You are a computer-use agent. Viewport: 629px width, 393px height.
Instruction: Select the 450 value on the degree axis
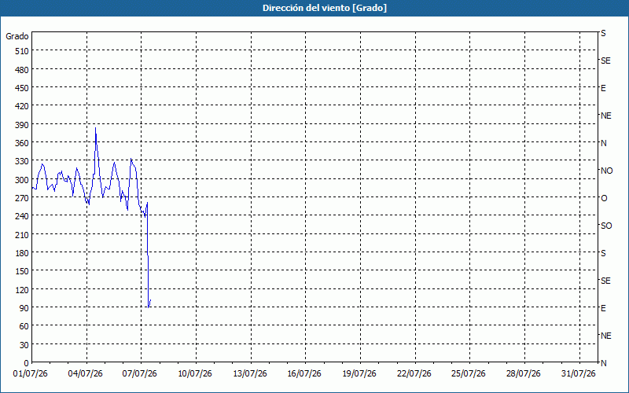23,88
